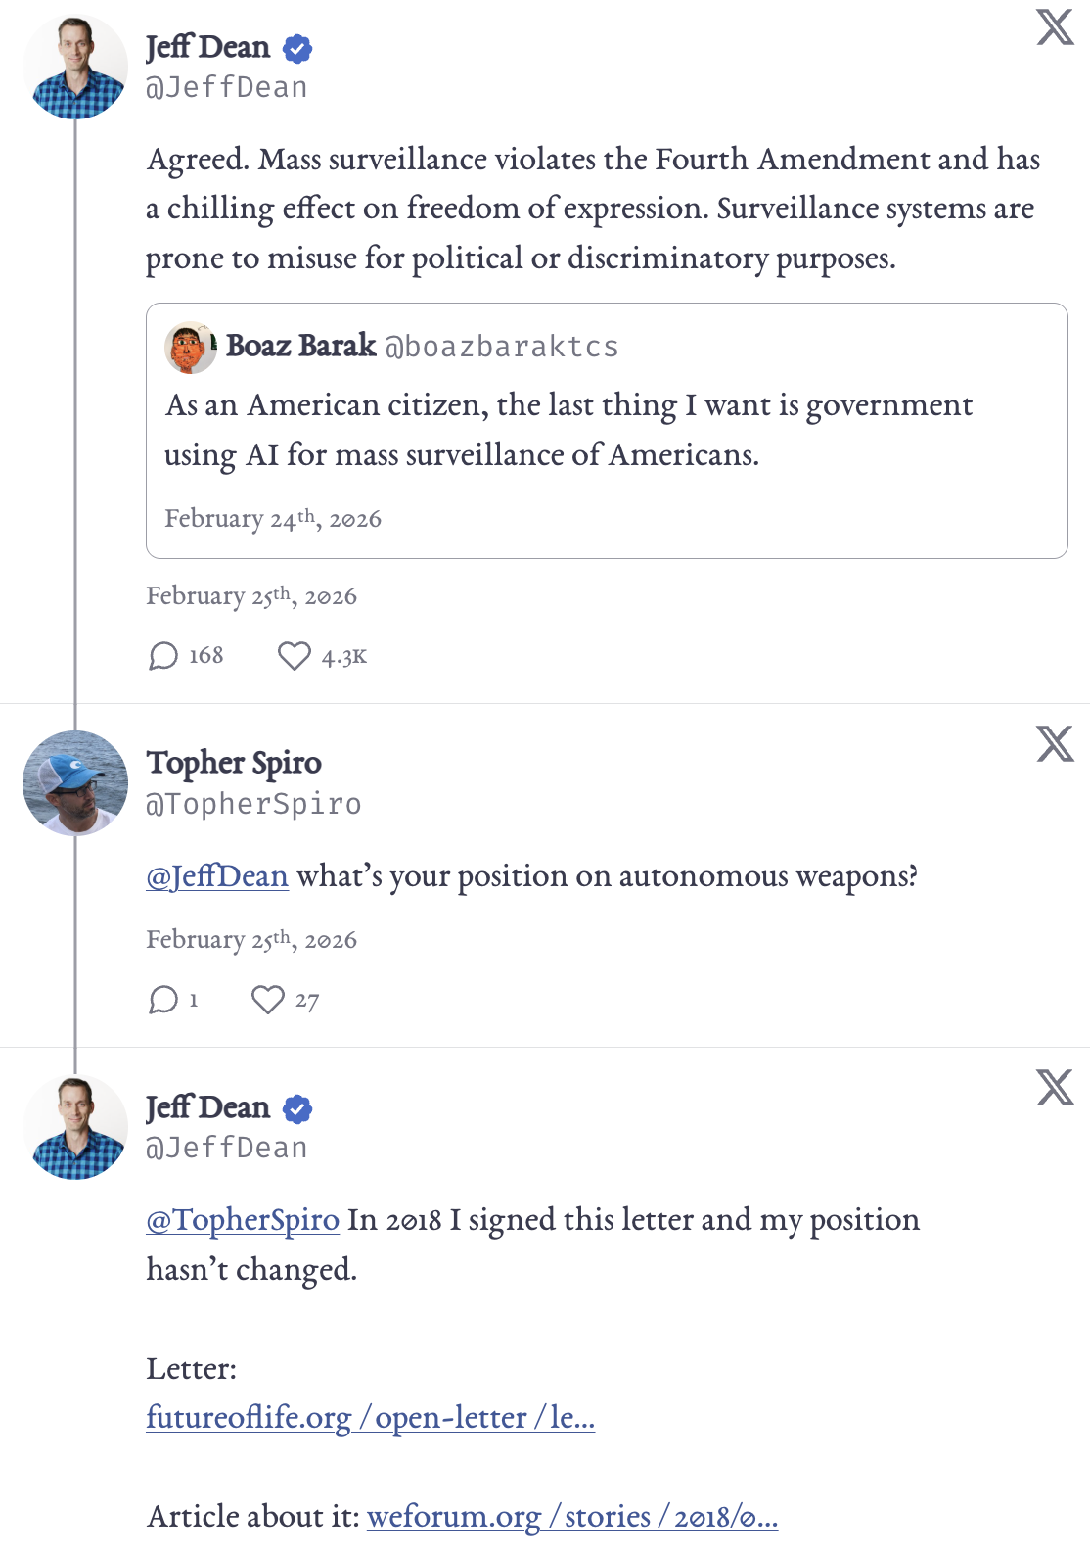Viewport: 1090px width, 1551px height.
Task: Click the February 25th, 2026 date under Topher's tweet
Action: [x=251, y=940]
